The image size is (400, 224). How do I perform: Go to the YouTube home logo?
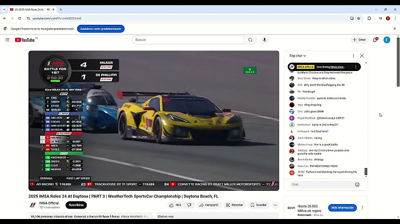click(26, 40)
